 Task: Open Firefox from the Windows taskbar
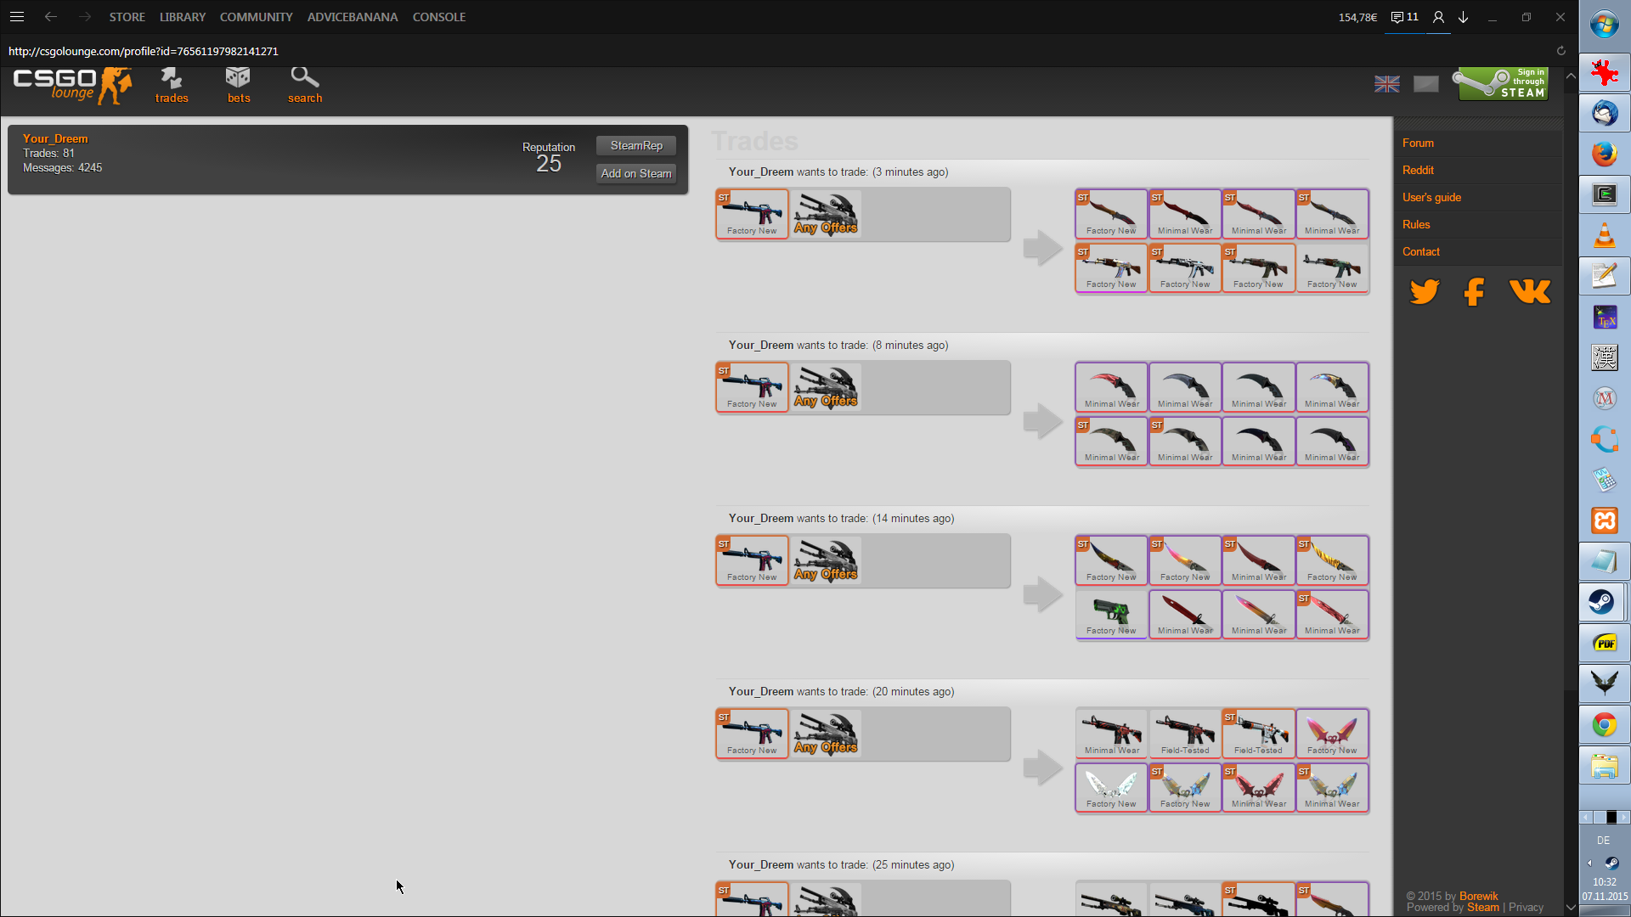1604,155
